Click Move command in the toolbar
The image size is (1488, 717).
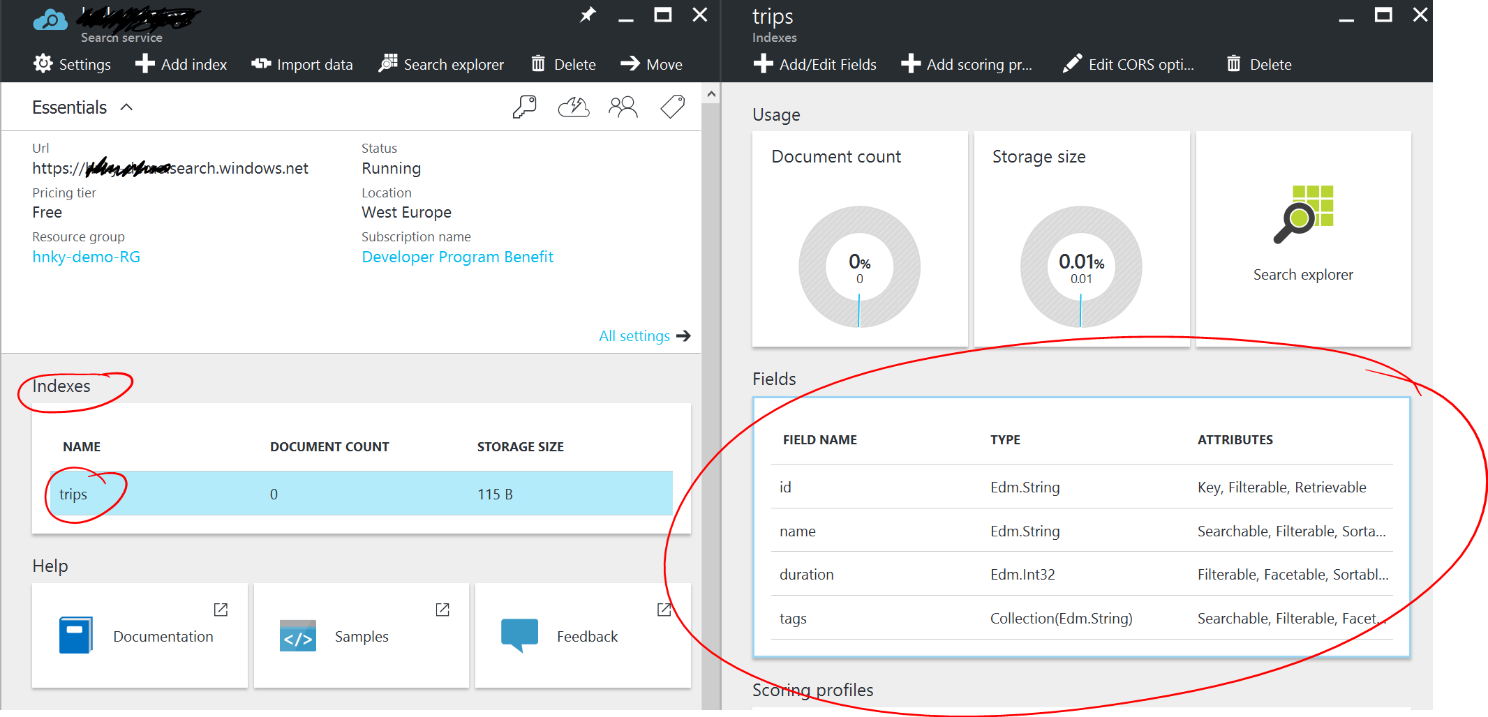click(651, 64)
